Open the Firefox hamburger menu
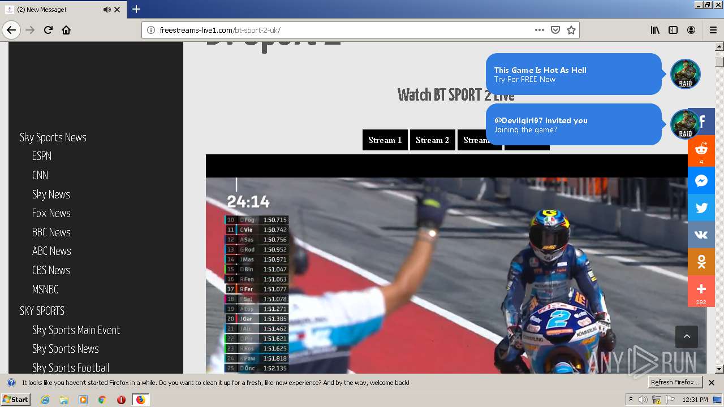This screenshot has width=724, height=407. pyautogui.click(x=713, y=30)
